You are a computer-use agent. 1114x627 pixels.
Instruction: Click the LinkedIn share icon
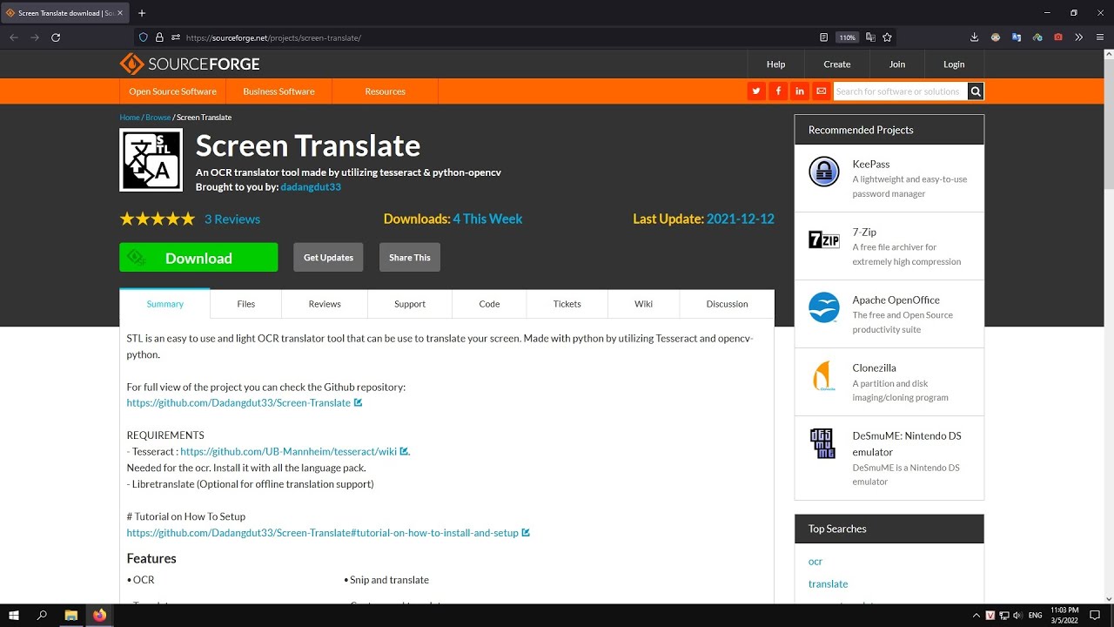799,91
